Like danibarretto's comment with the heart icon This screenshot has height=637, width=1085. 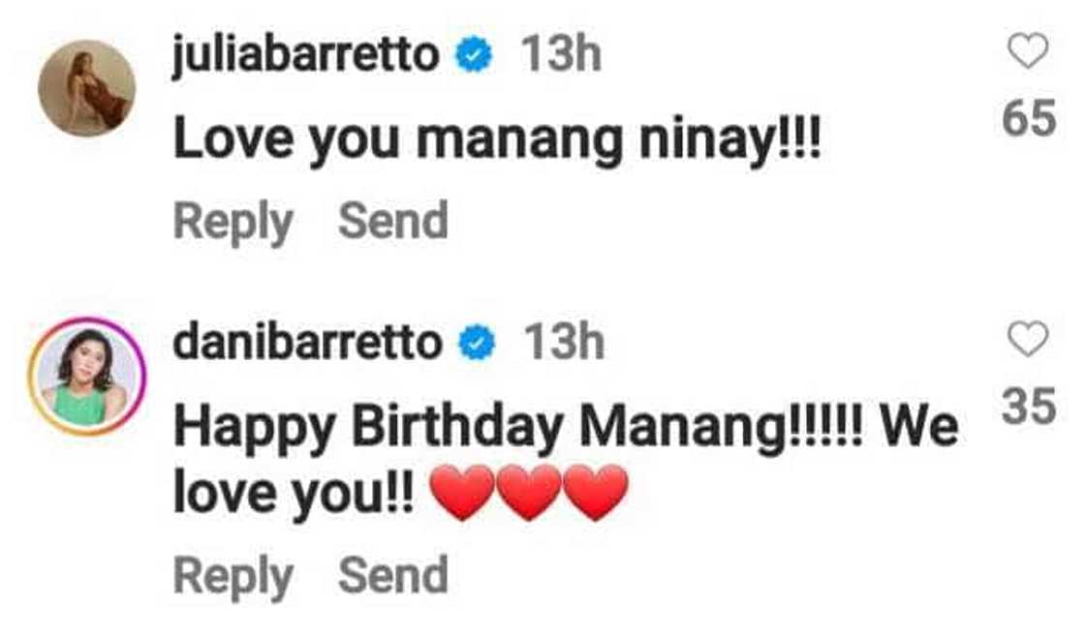coord(1028,339)
